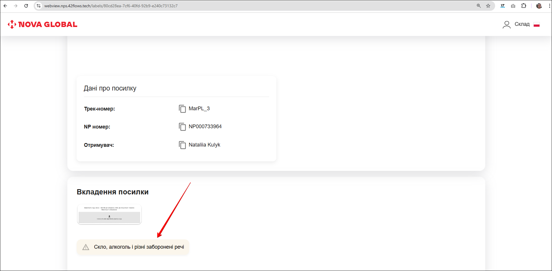Open the parcel contents image thumbnail
552x271 pixels.
(x=109, y=214)
